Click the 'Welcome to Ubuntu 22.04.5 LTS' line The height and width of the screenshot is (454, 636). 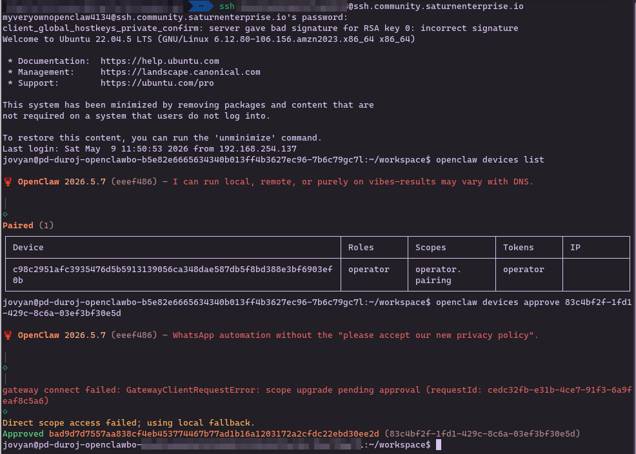pyautogui.click(x=209, y=39)
